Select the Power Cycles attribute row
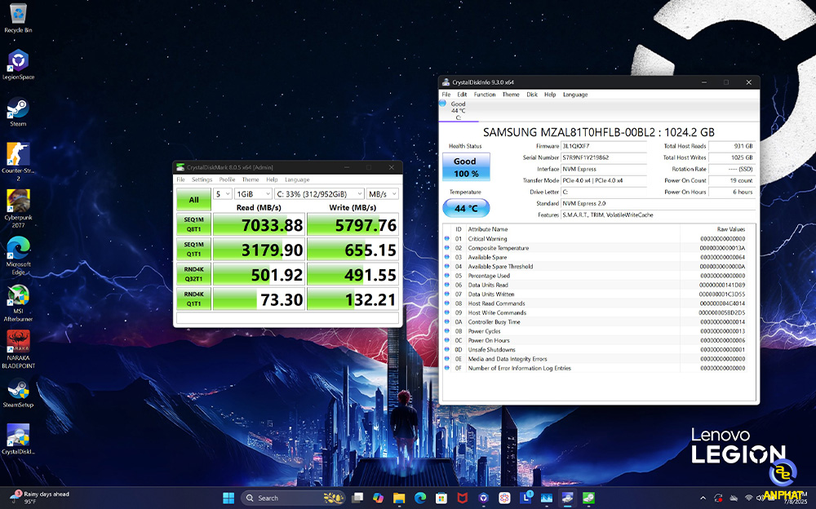This screenshot has height=509, width=816. 595,331
